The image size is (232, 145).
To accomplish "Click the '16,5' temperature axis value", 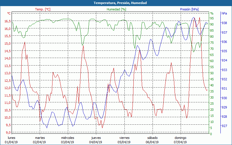I will (8, 21).
